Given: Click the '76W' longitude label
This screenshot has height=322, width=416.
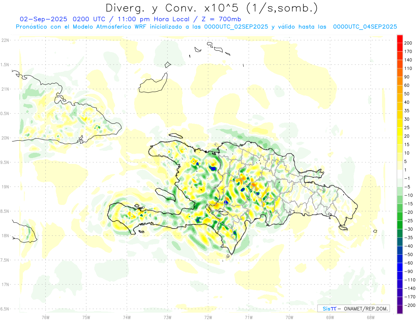Looking at the screenshot, I should point(45,317).
